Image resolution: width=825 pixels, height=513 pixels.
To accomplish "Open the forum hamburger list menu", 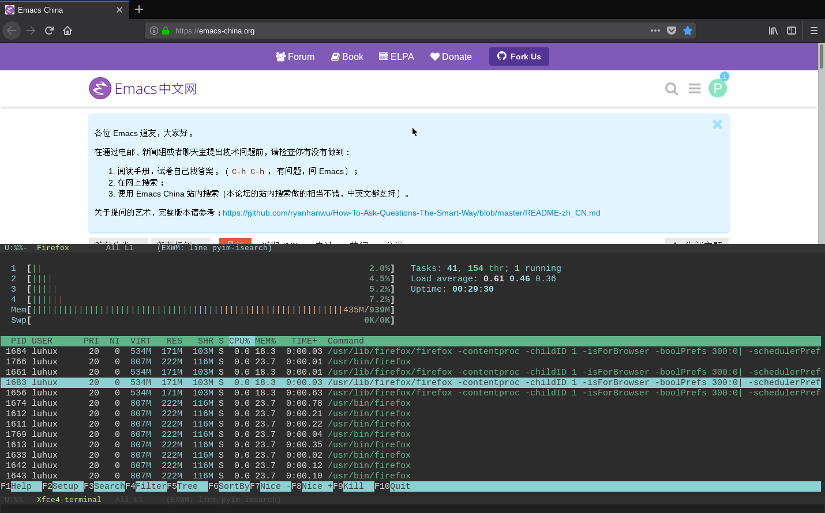I will point(695,89).
